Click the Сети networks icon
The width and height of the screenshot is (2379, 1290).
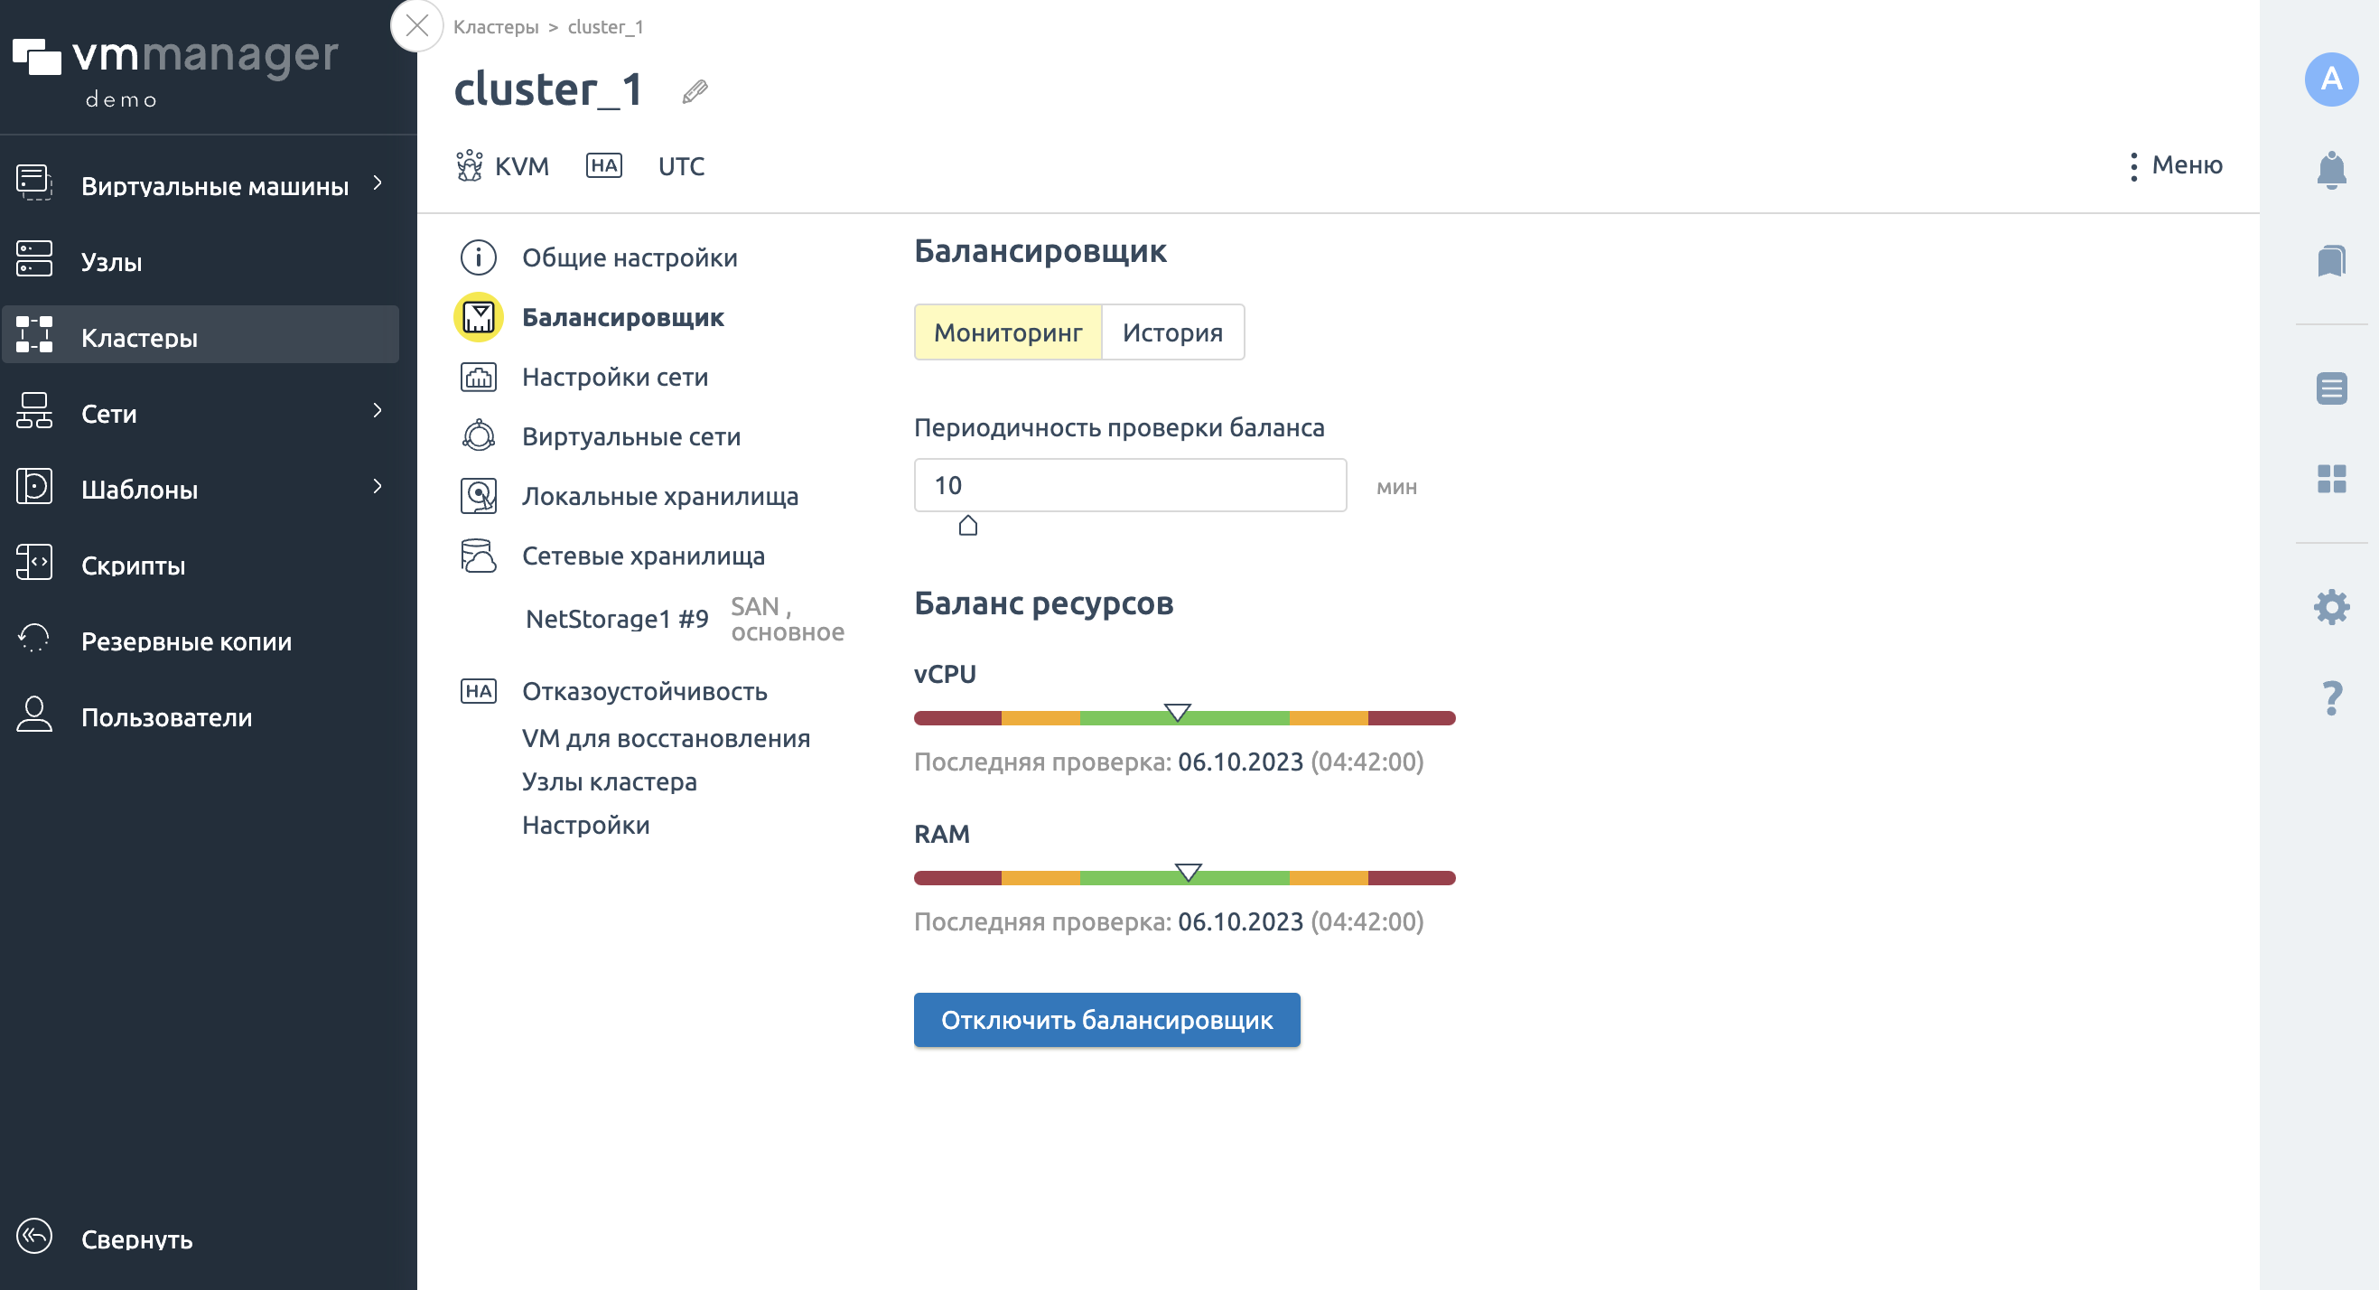34,412
